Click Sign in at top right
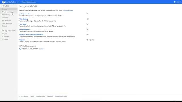 click(x=178, y=2)
